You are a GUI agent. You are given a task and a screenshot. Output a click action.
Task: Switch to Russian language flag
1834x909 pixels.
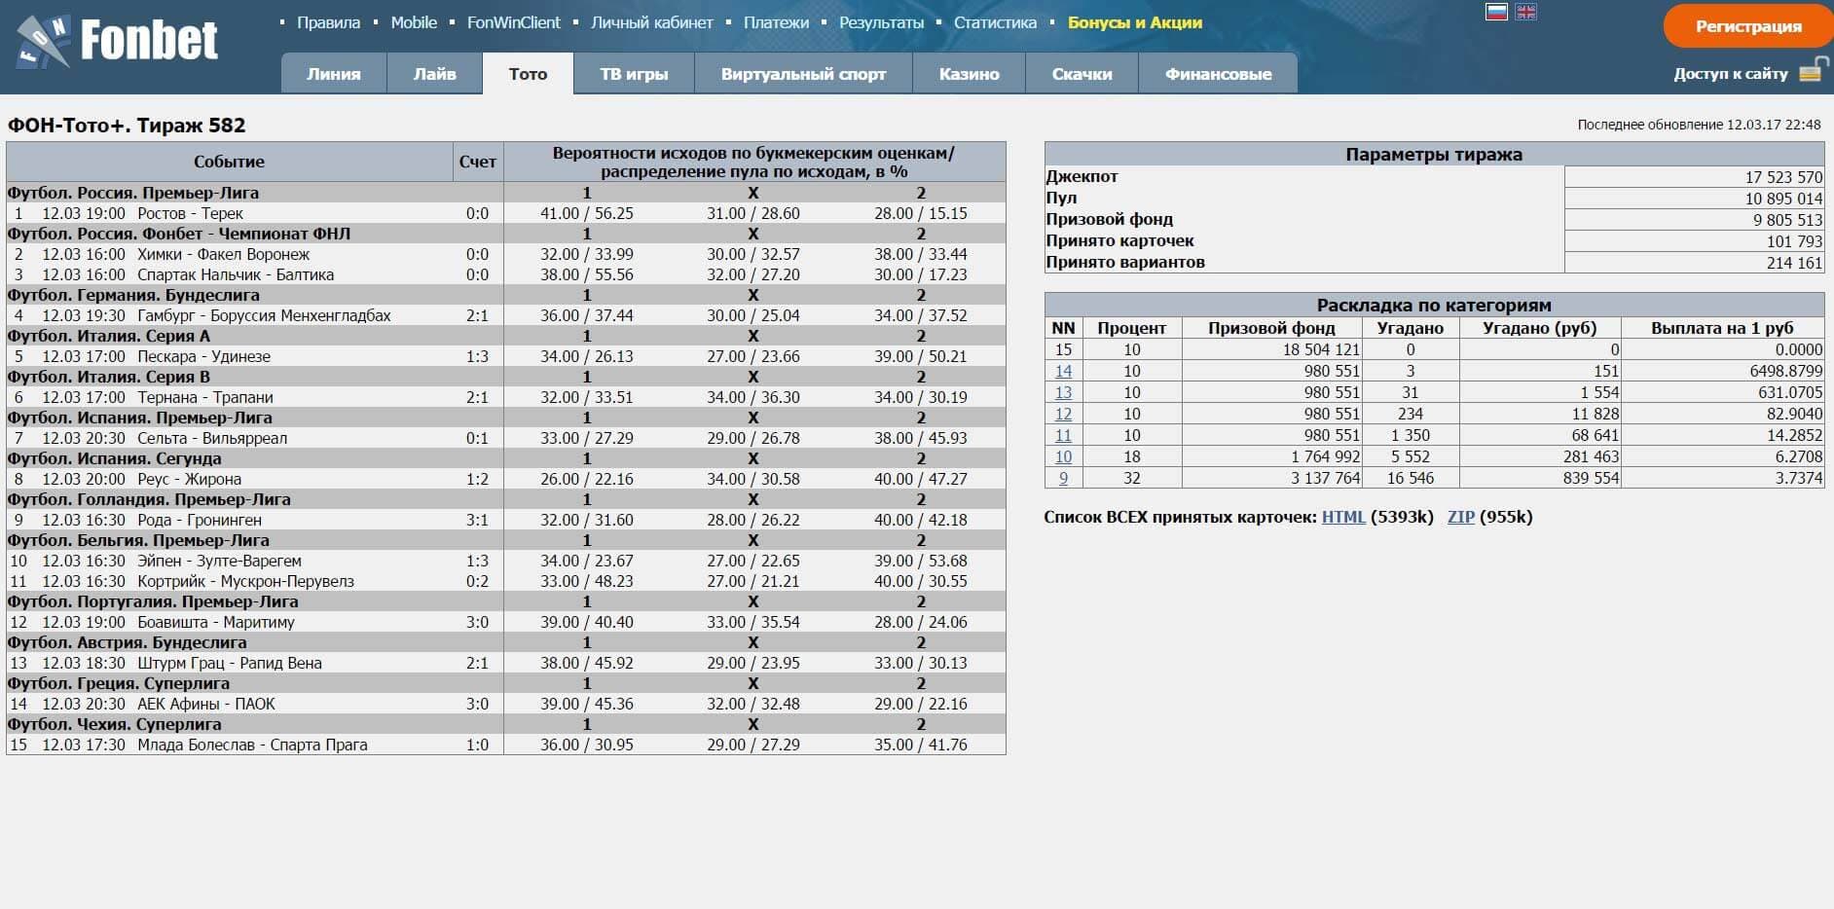[x=1496, y=12]
